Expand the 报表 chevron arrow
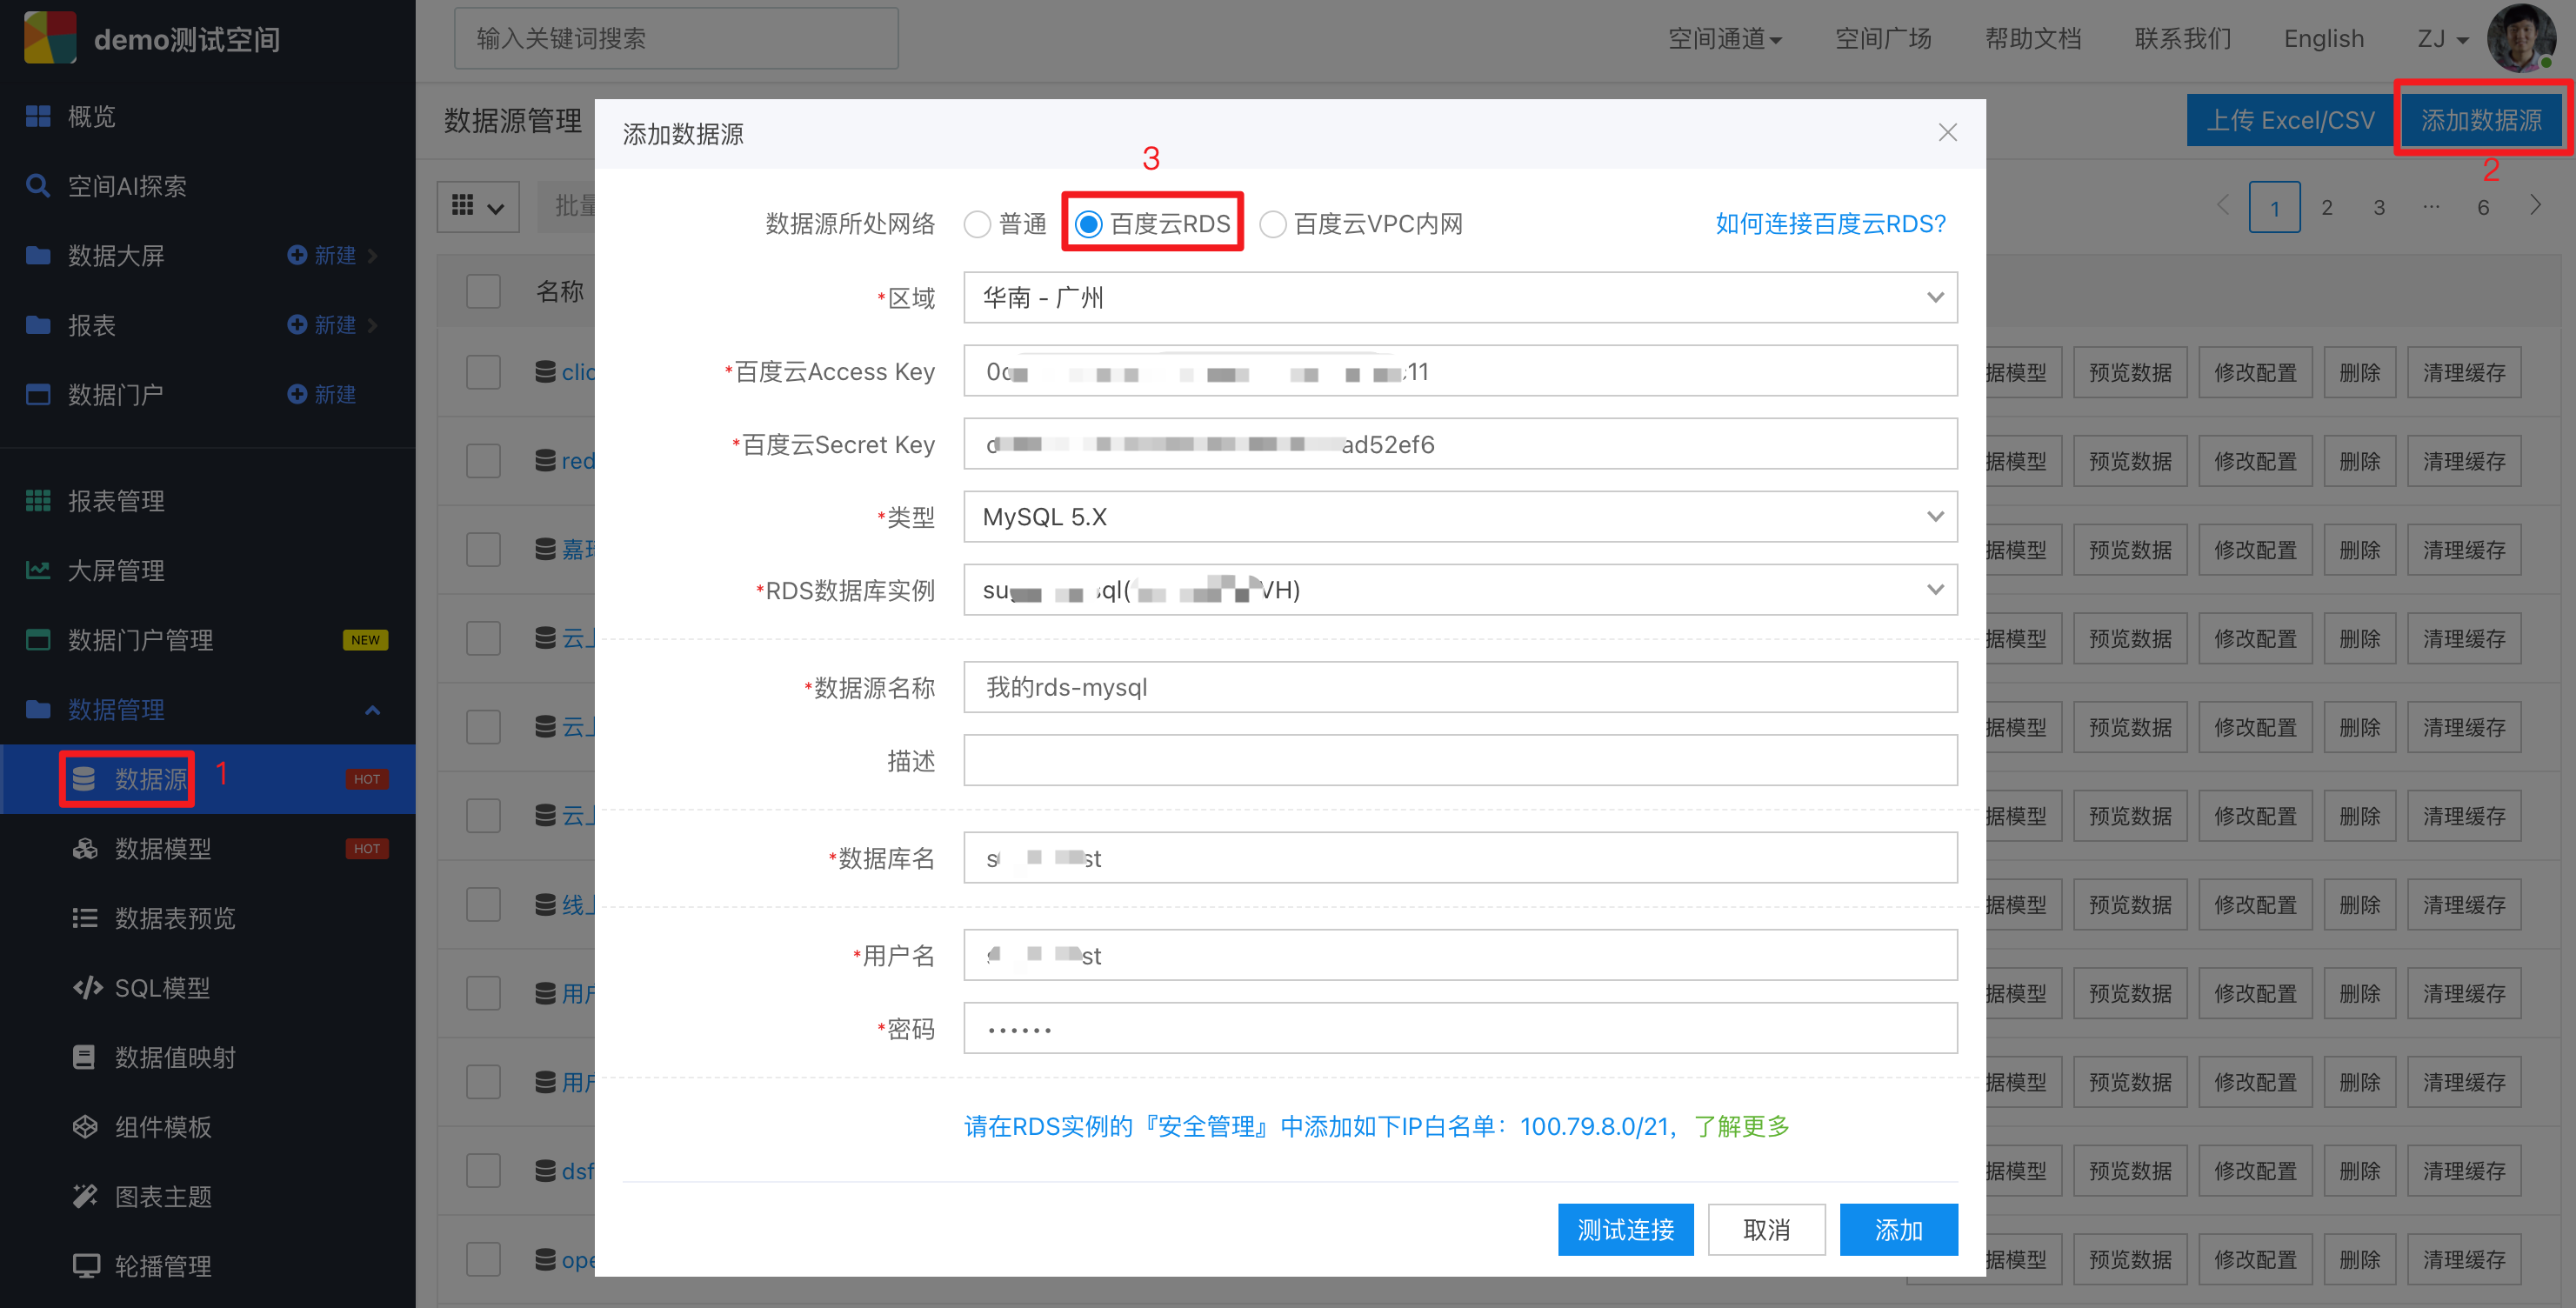 tap(373, 325)
